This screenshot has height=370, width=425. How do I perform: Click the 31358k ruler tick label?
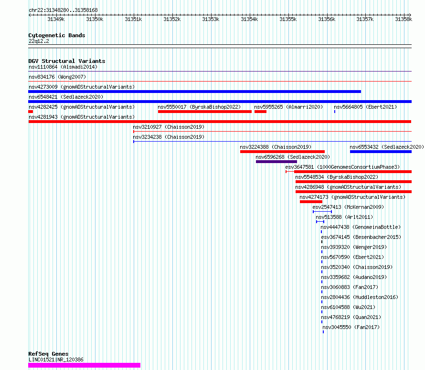404,19
